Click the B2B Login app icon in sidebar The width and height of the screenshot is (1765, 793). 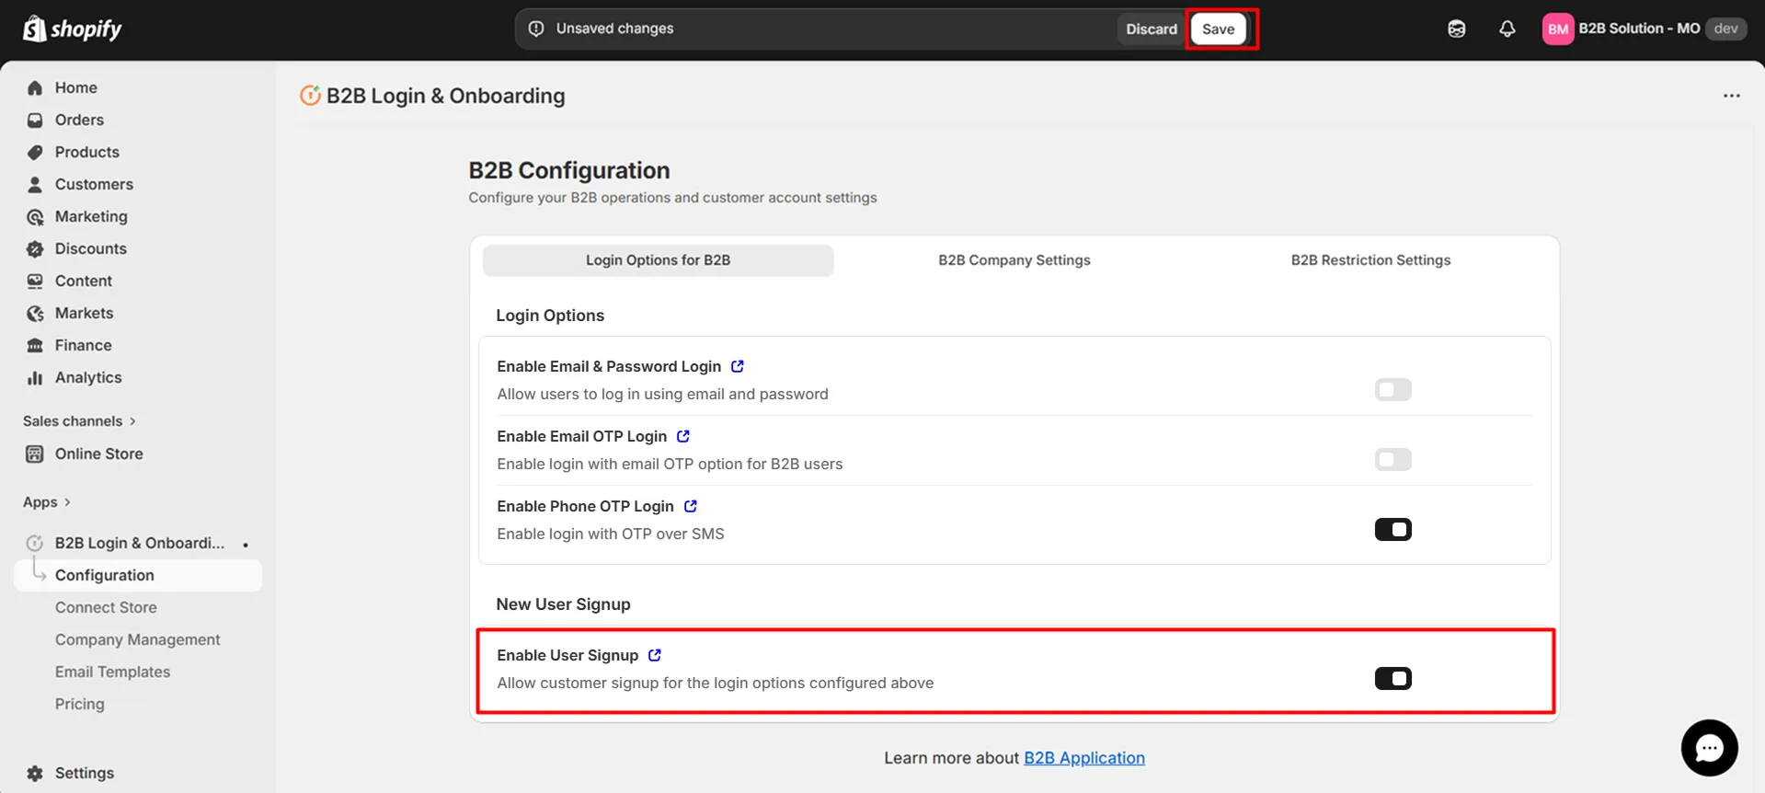(x=35, y=543)
